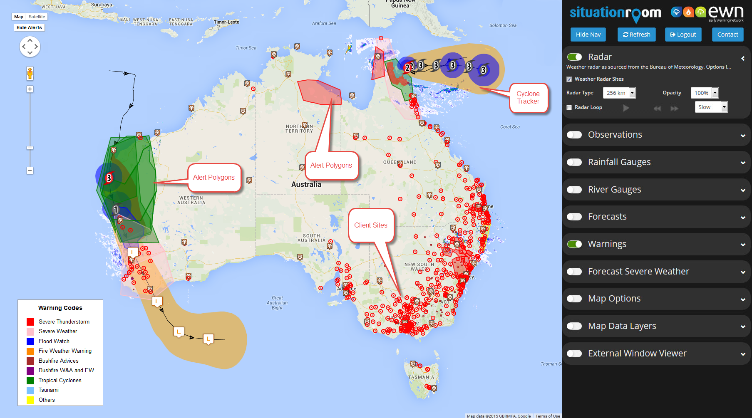Uncheck Weather Radar Sites checkbox
The height and width of the screenshot is (418, 752).
[569, 79]
